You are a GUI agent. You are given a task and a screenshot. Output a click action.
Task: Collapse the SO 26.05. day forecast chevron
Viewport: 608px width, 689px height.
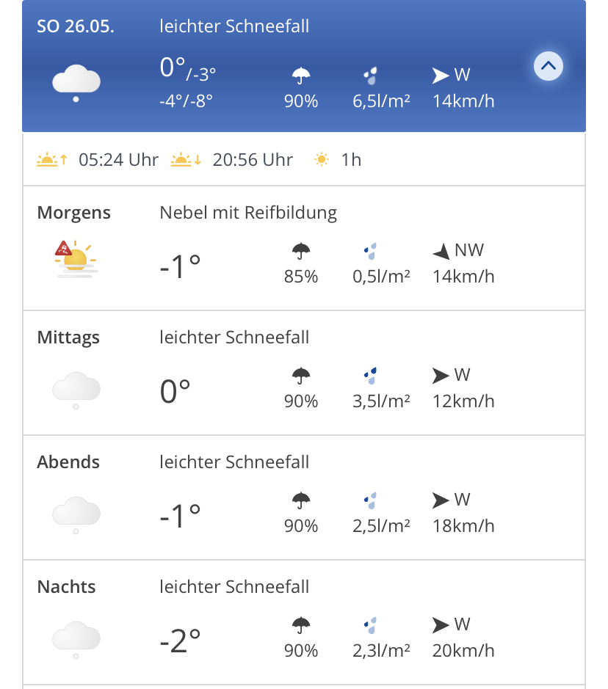click(548, 67)
